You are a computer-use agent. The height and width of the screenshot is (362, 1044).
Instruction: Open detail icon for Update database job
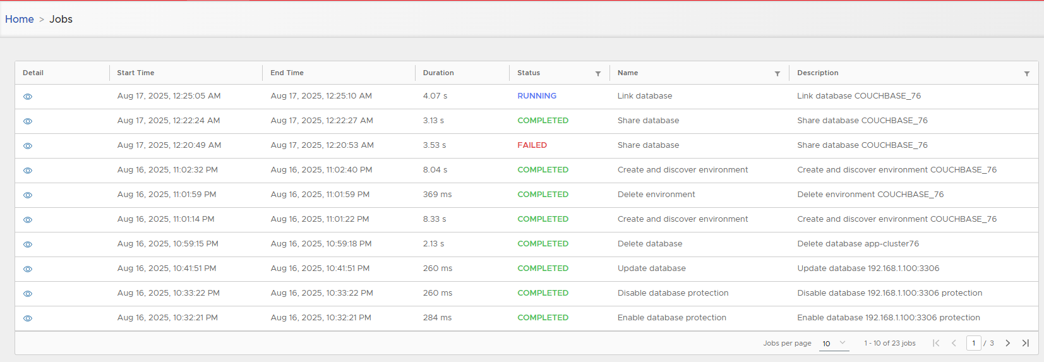point(28,269)
